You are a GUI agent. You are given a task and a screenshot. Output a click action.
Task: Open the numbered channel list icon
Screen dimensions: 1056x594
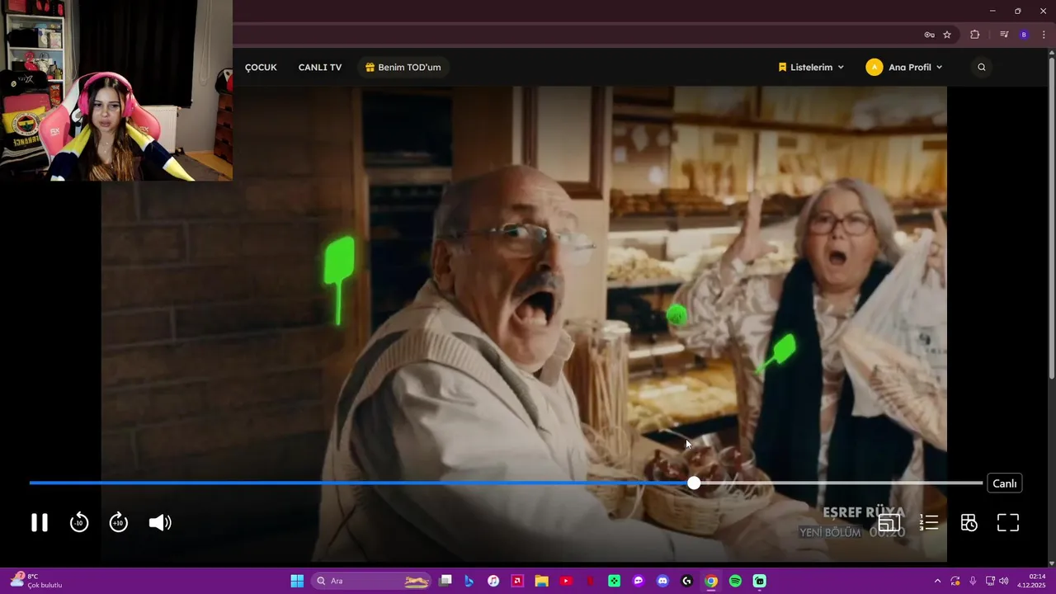930,522
